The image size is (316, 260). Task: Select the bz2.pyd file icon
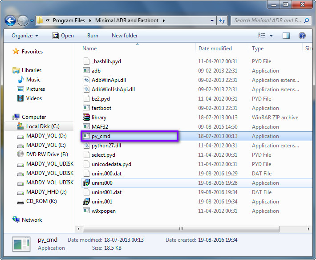coord(86,98)
